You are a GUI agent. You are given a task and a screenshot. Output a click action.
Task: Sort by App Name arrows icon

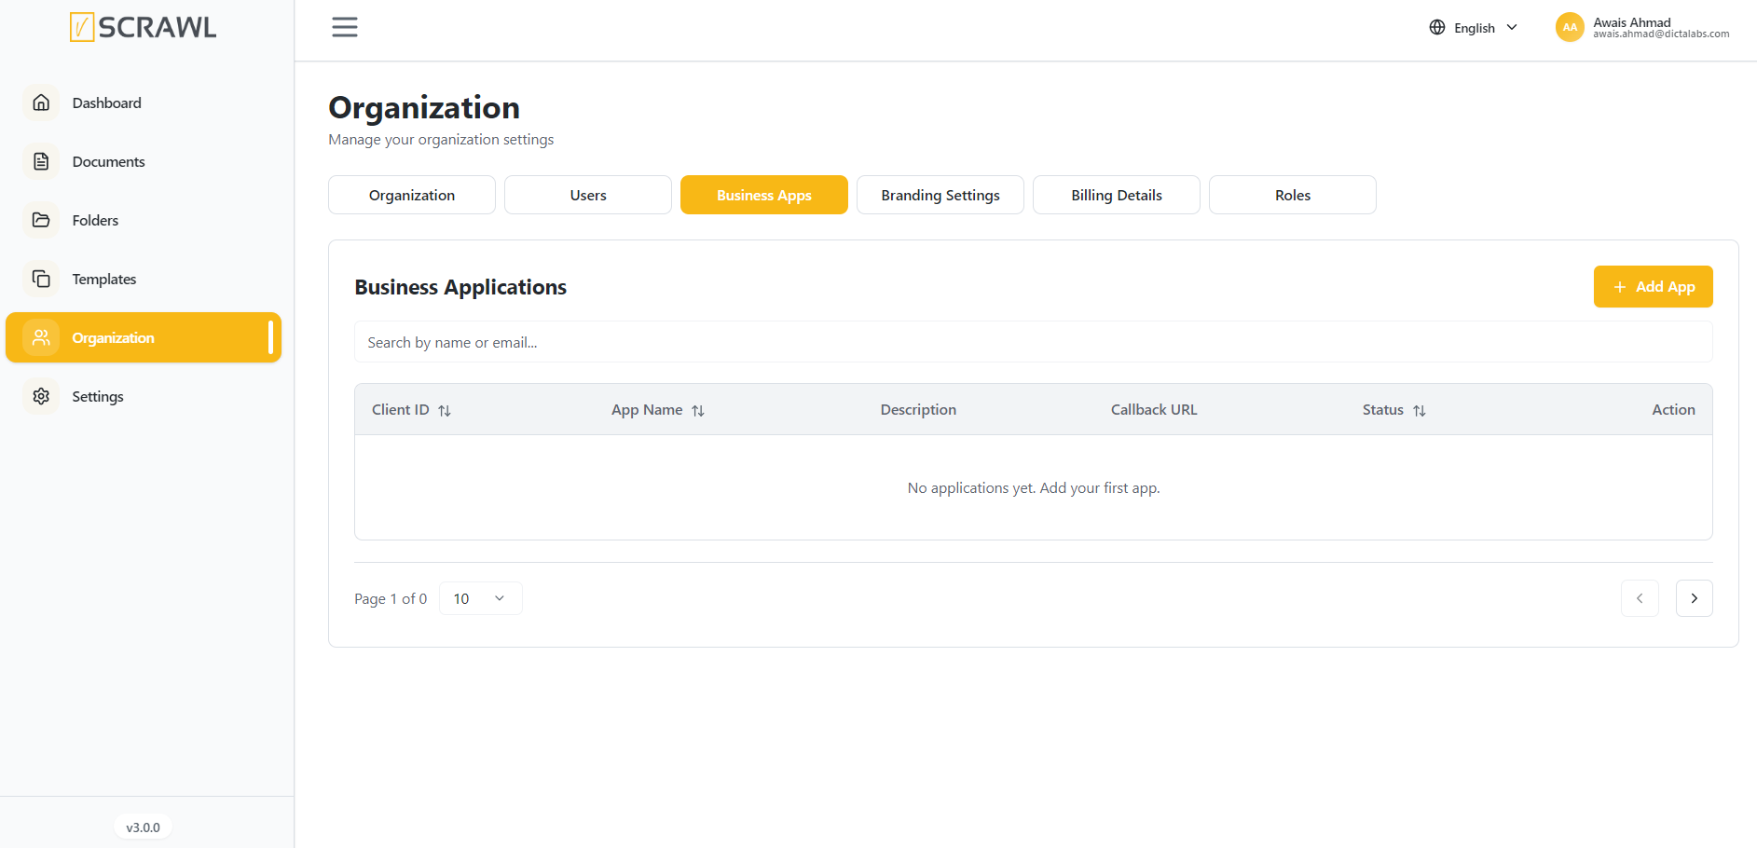[x=698, y=411]
